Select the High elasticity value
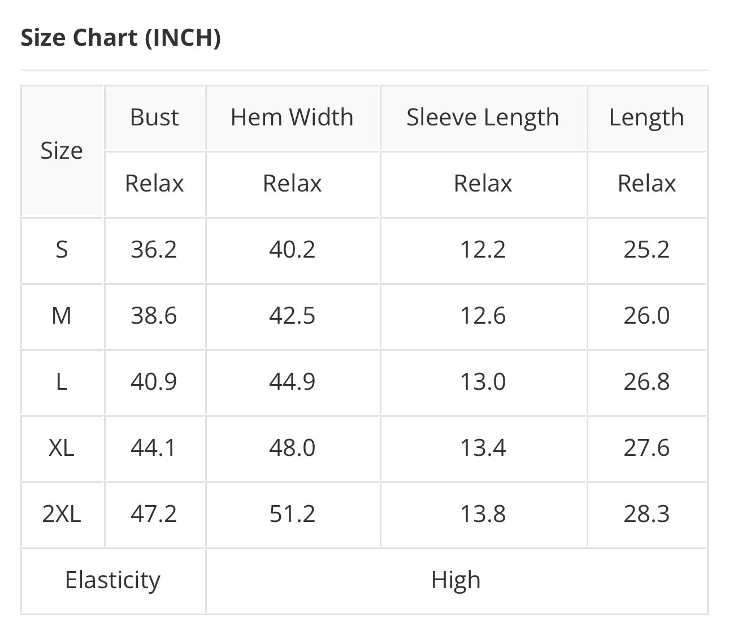This screenshot has width=729, height=635. (456, 580)
